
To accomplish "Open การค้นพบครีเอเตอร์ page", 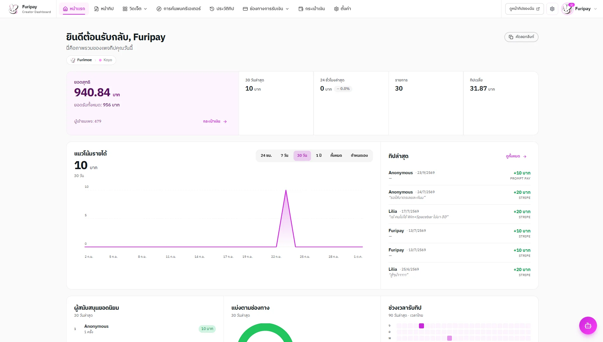I will pos(179,9).
